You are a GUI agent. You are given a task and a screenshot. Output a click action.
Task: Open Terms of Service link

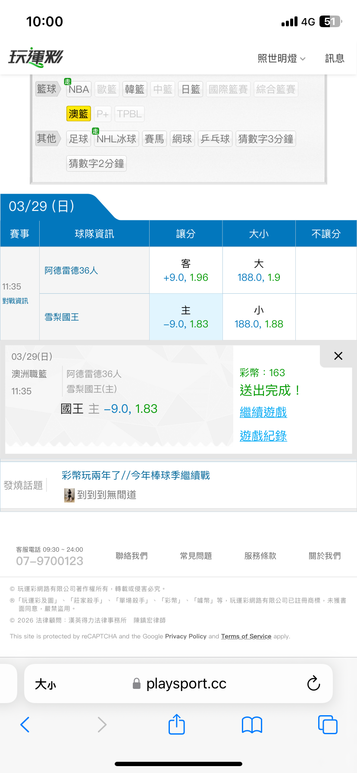tap(246, 636)
